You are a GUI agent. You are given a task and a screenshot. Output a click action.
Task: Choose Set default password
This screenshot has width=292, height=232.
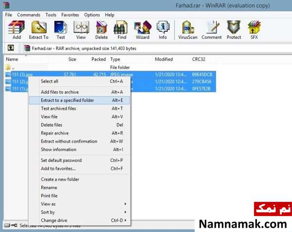click(x=79, y=160)
